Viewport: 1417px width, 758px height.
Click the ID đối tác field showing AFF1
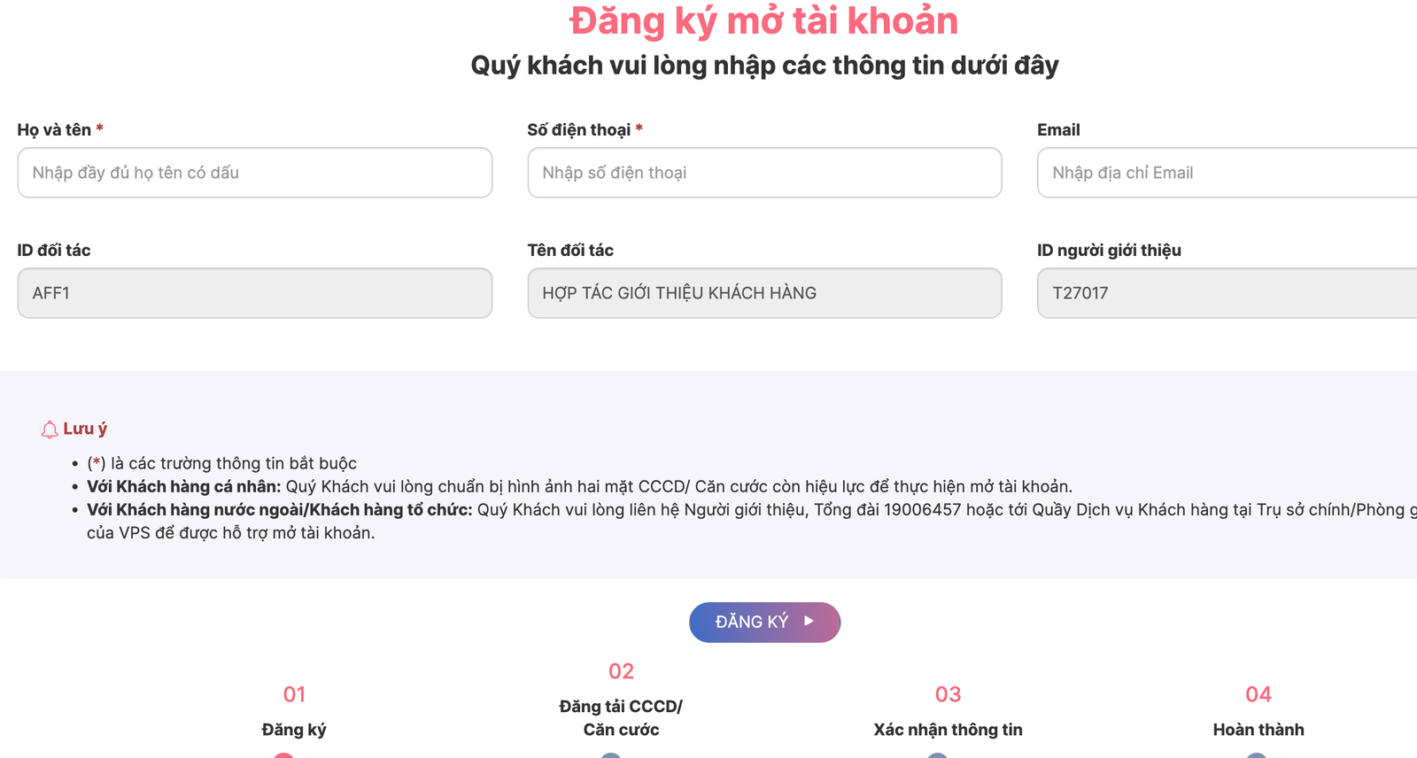pyautogui.click(x=255, y=293)
